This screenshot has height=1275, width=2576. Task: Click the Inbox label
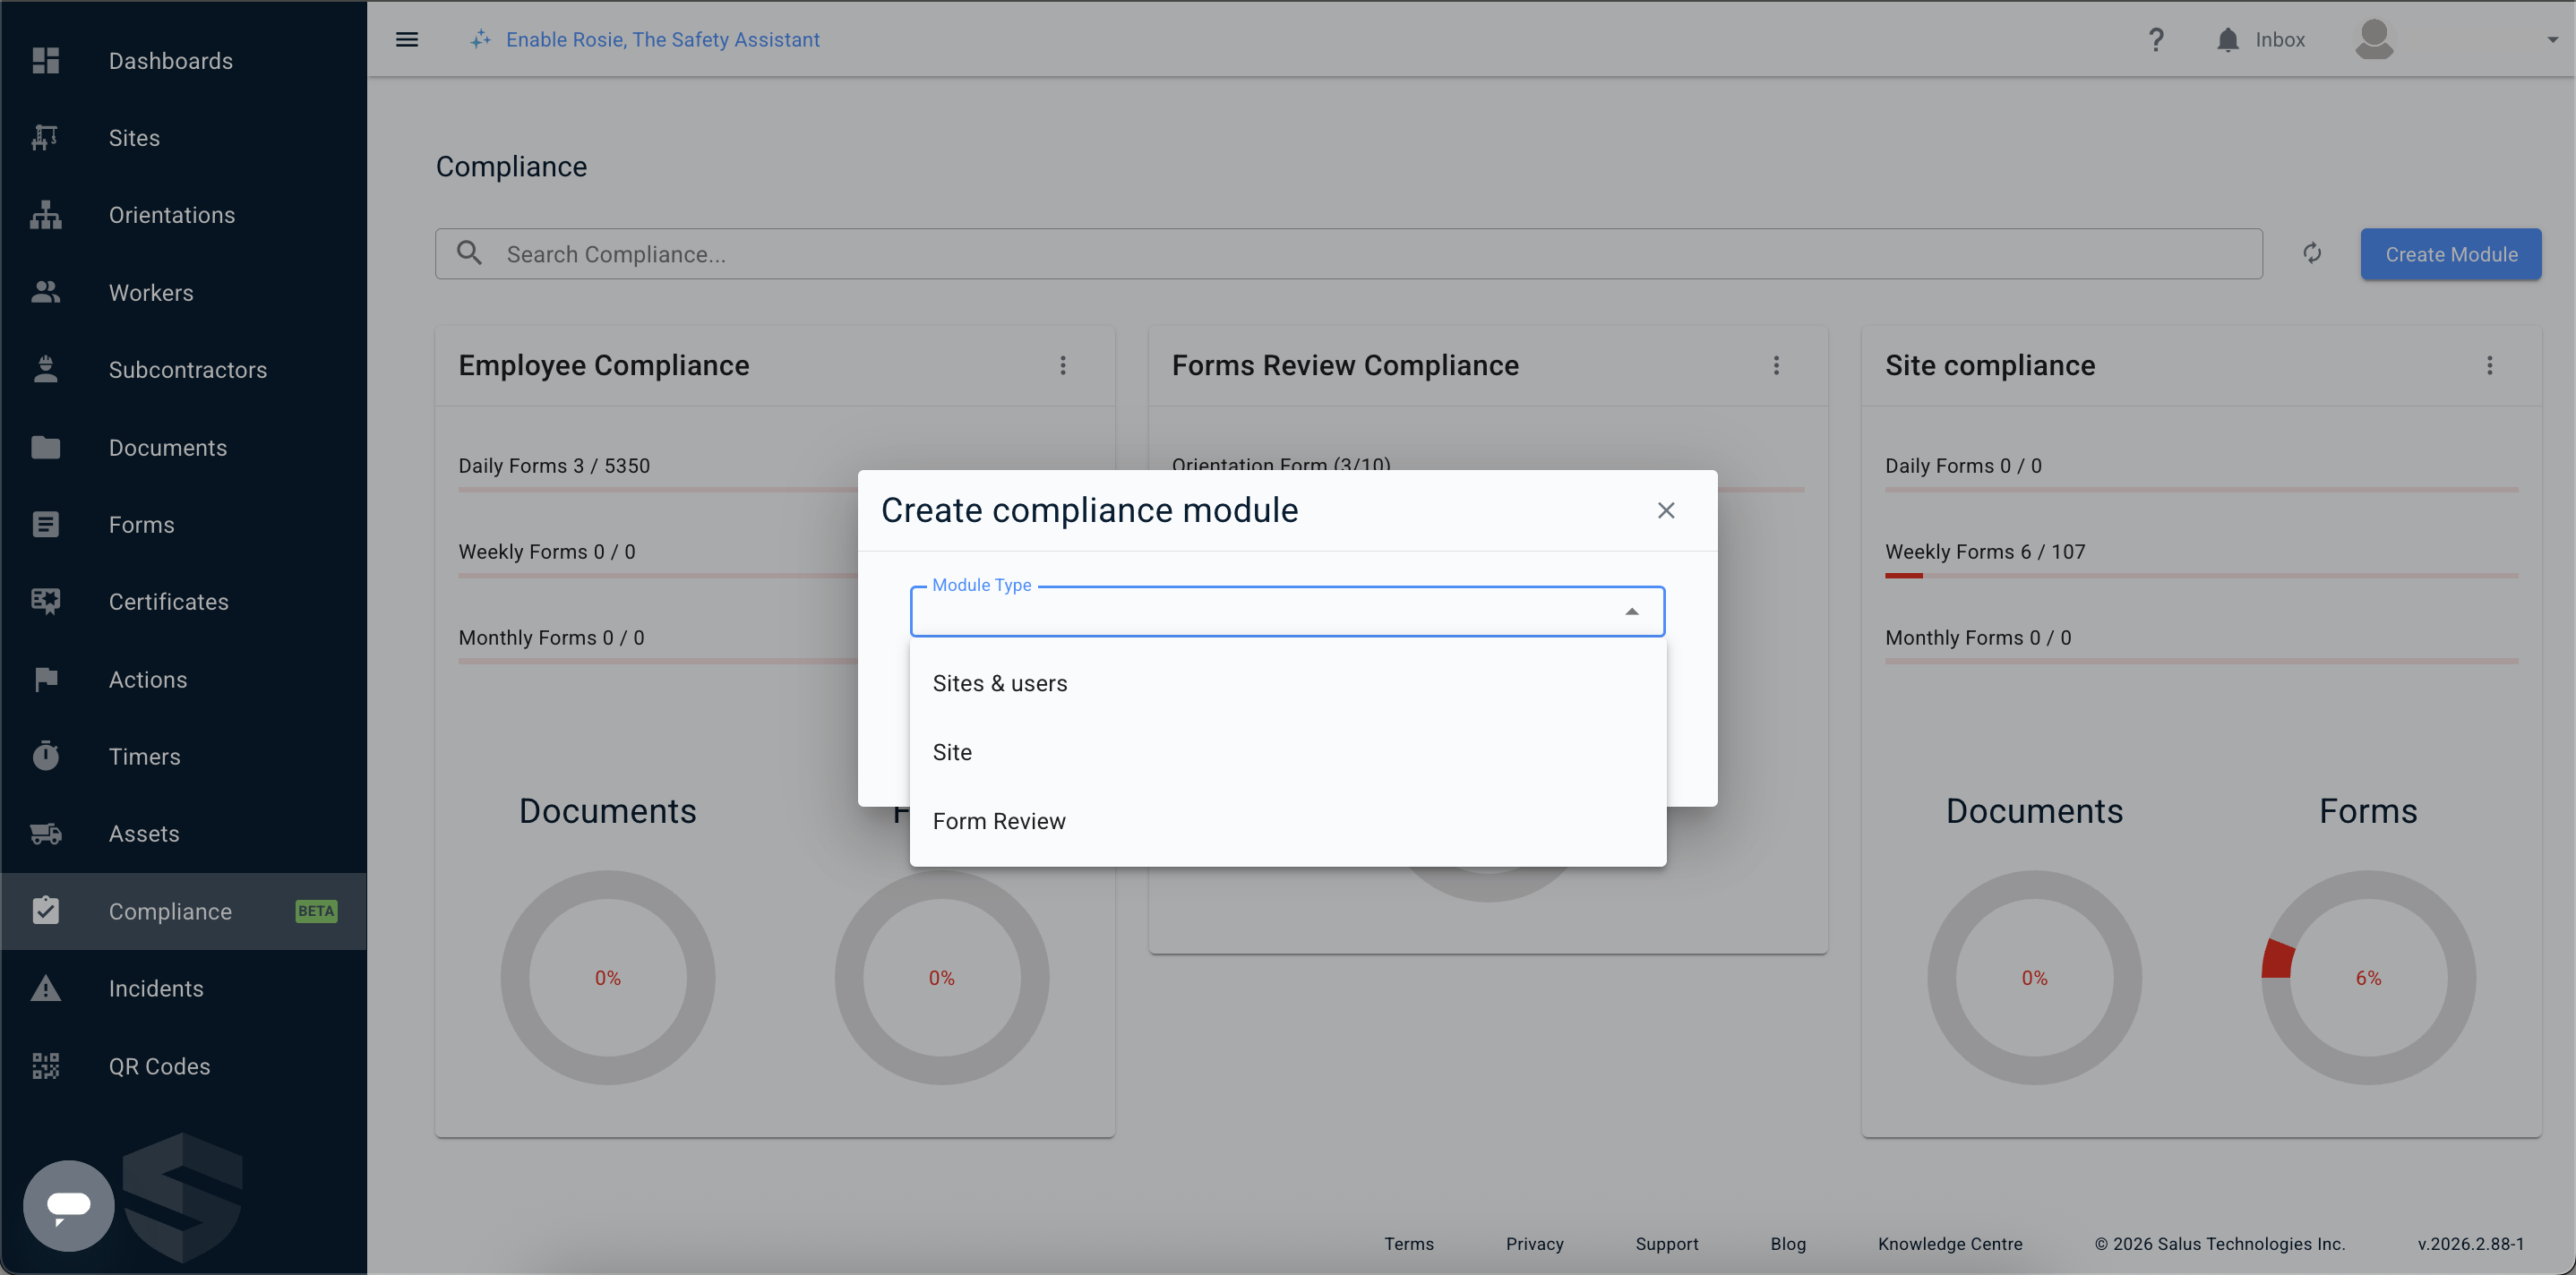(2279, 39)
